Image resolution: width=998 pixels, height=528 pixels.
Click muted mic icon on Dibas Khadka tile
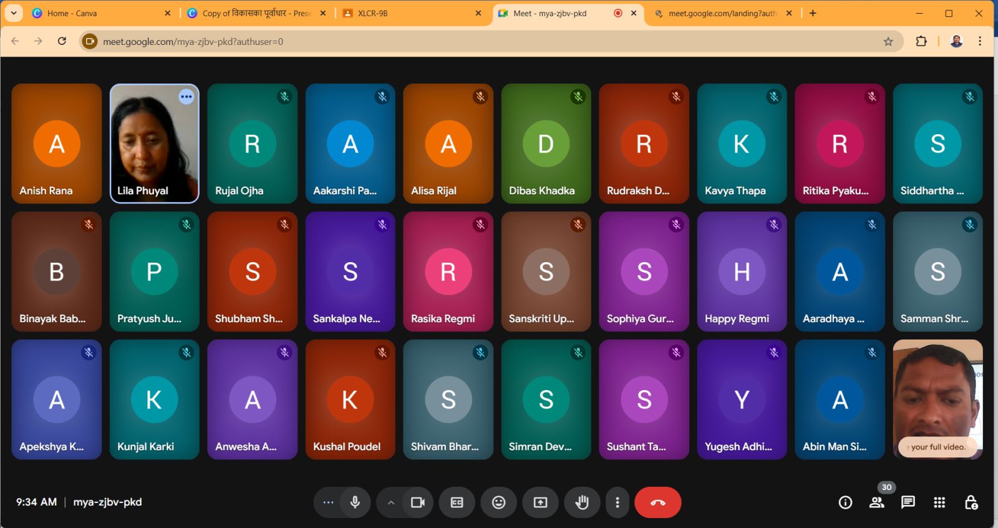point(578,97)
